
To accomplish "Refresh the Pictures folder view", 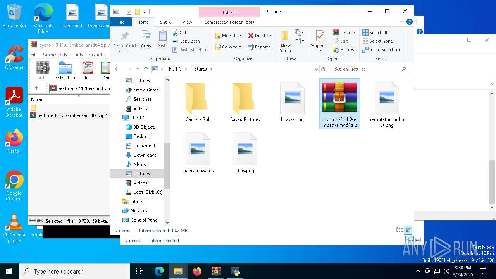I will tap(323, 69).
